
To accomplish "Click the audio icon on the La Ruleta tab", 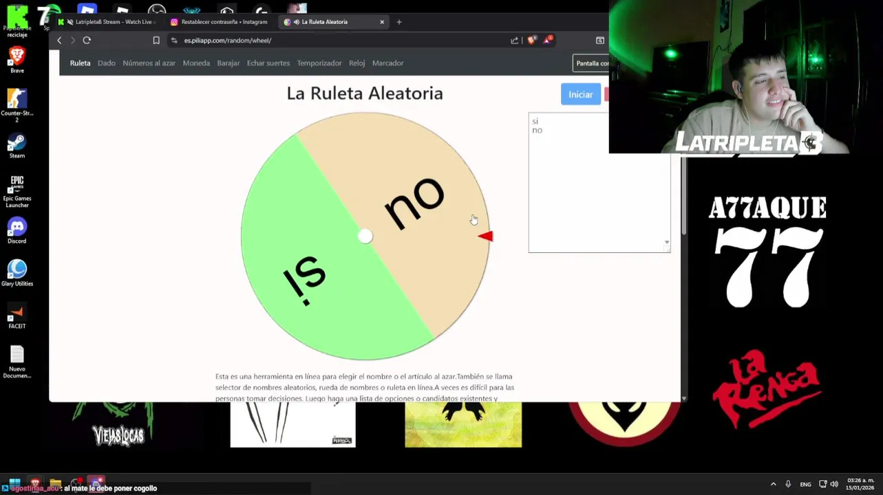I will (297, 22).
